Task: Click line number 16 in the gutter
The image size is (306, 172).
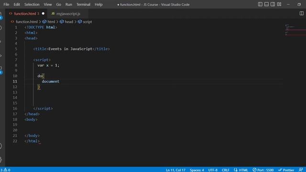Action: point(15,108)
